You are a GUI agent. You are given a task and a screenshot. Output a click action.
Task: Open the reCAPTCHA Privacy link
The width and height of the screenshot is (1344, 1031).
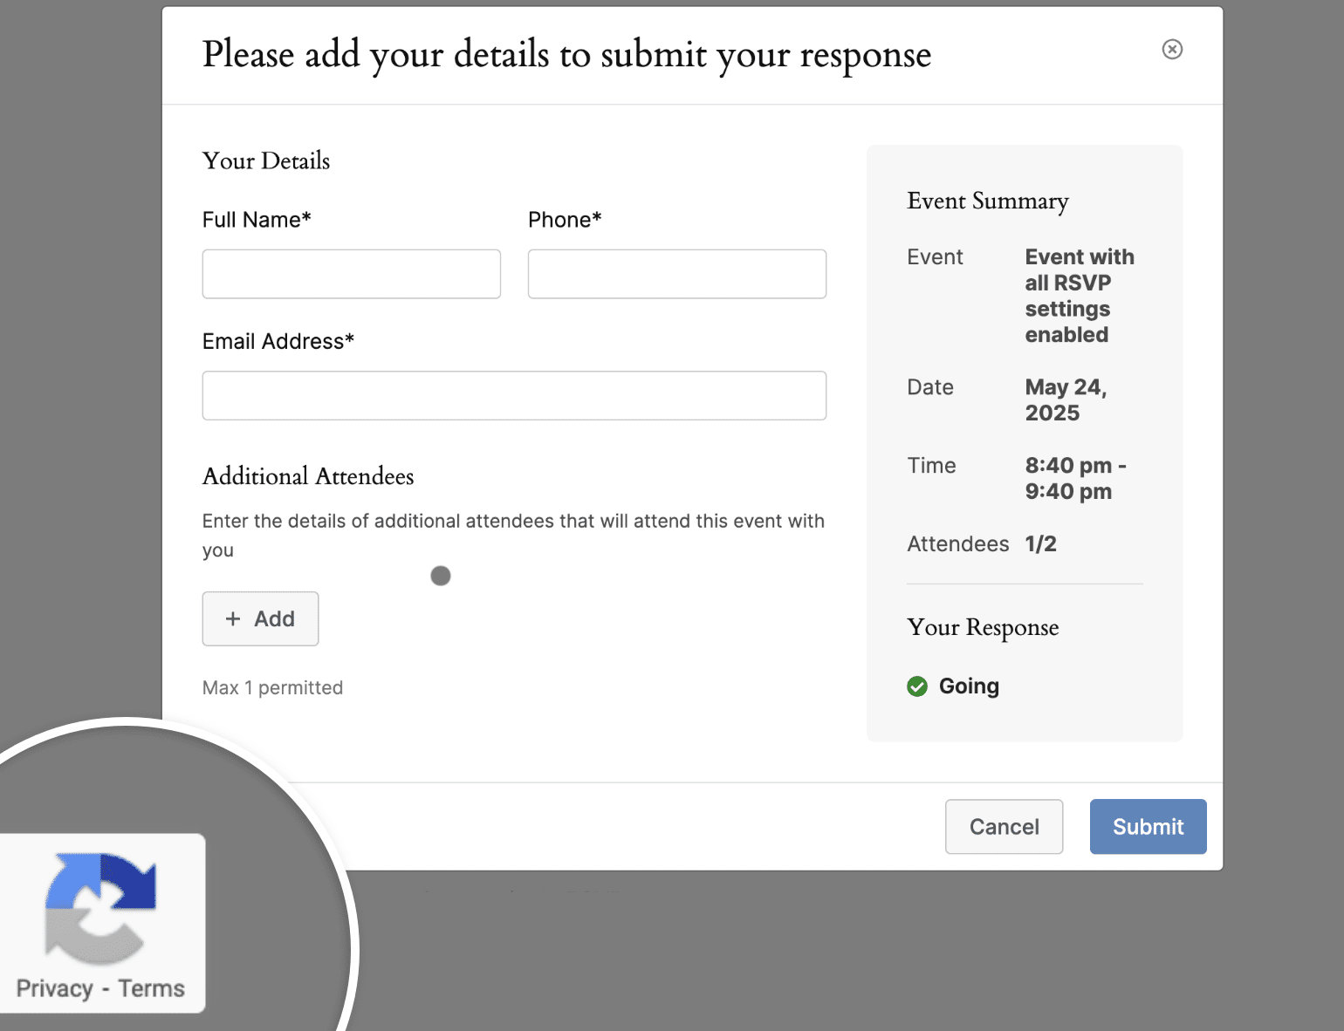[x=54, y=988]
